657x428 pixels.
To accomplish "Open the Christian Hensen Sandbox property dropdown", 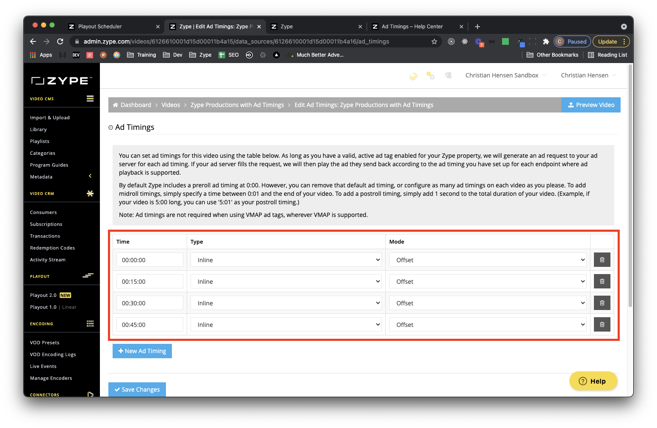I will pyautogui.click(x=506, y=75).
